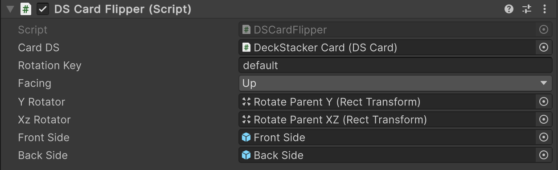The width and height of the screenshot is (558, 170).
Task: Open component help reference icon
Action: tap(509, 9)
